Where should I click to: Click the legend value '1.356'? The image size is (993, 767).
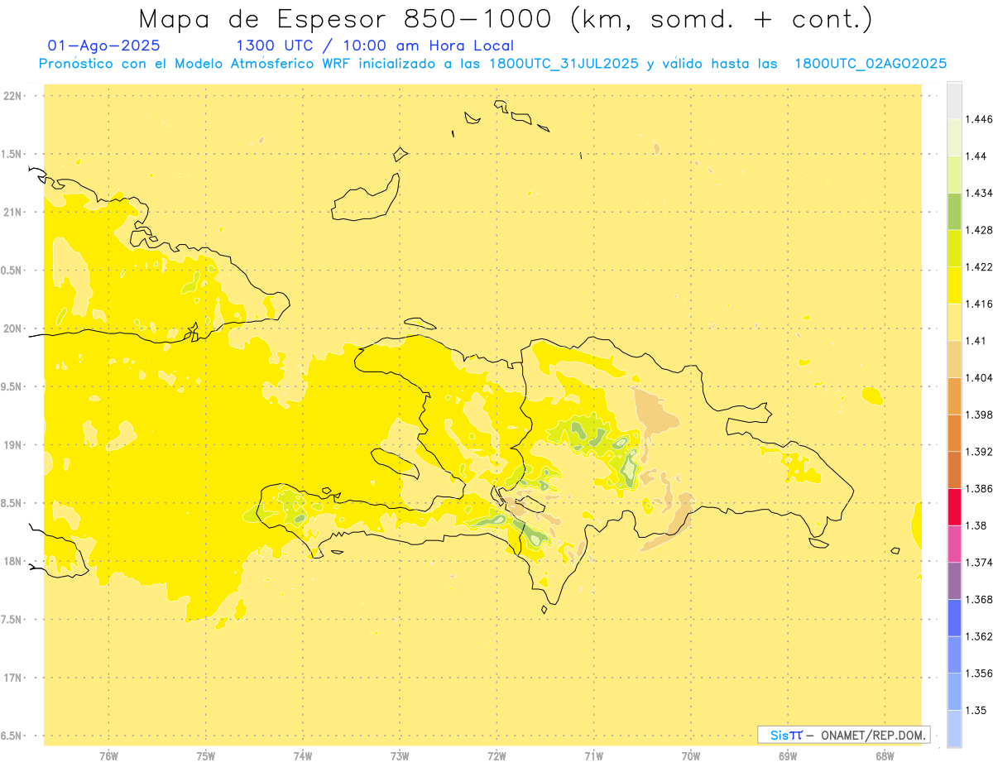tap(980, 673)
